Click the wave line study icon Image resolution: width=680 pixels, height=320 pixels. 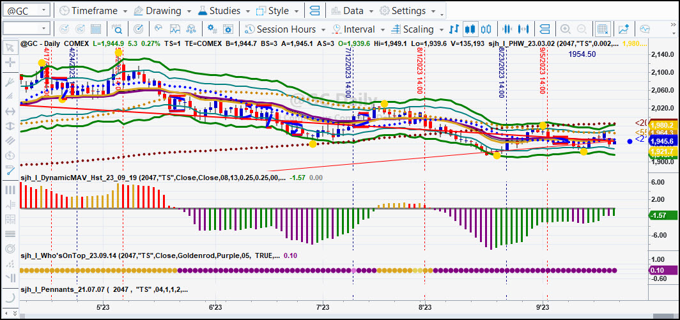[x=158, y=29]
